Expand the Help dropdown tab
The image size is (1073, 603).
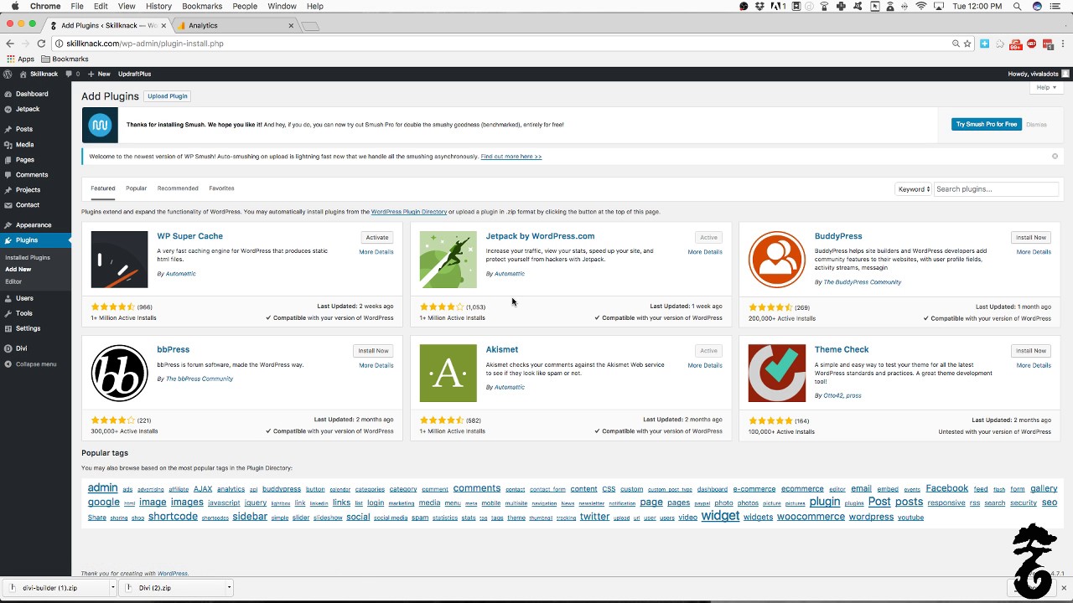(1046, 87)
